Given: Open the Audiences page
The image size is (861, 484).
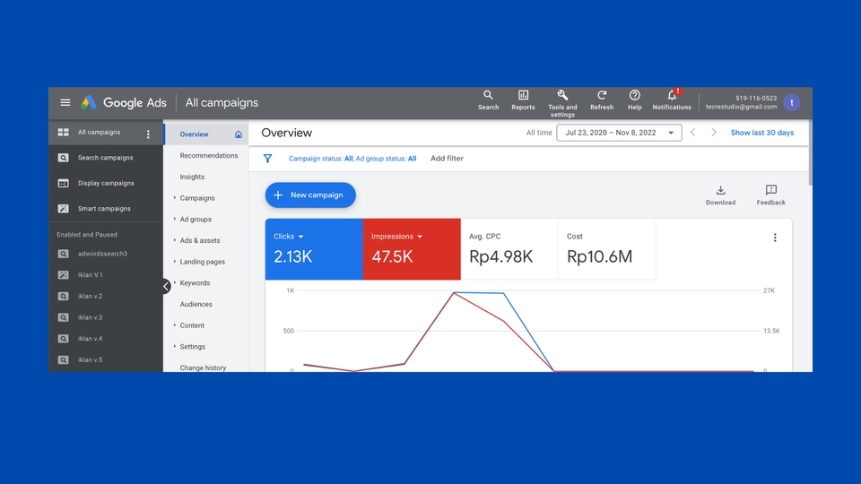Looking at the screenshot, I should (x=196, y=304).
